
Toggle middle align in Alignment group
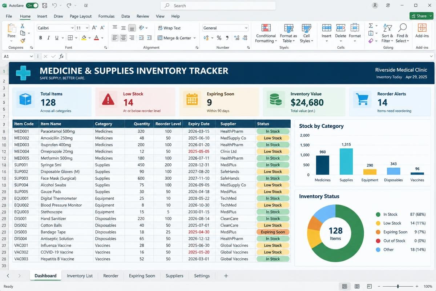[124, 28]
